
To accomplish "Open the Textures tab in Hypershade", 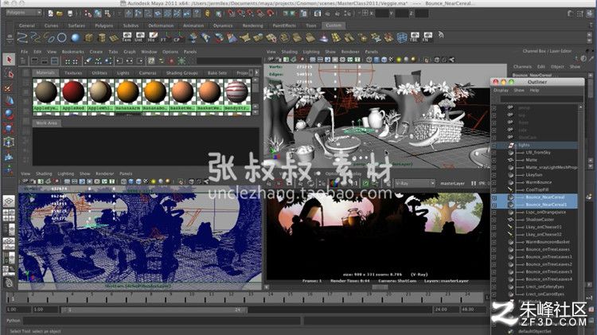I will [x=73, y=72].
